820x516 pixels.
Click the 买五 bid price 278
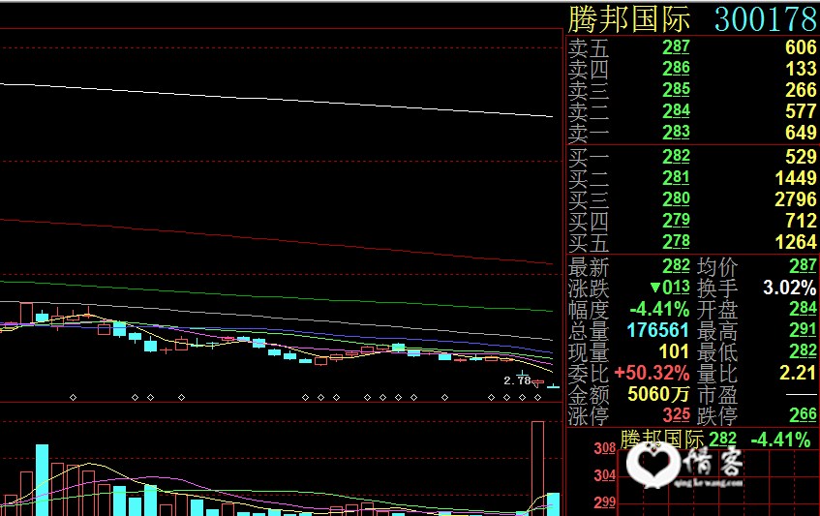point(676,241)
